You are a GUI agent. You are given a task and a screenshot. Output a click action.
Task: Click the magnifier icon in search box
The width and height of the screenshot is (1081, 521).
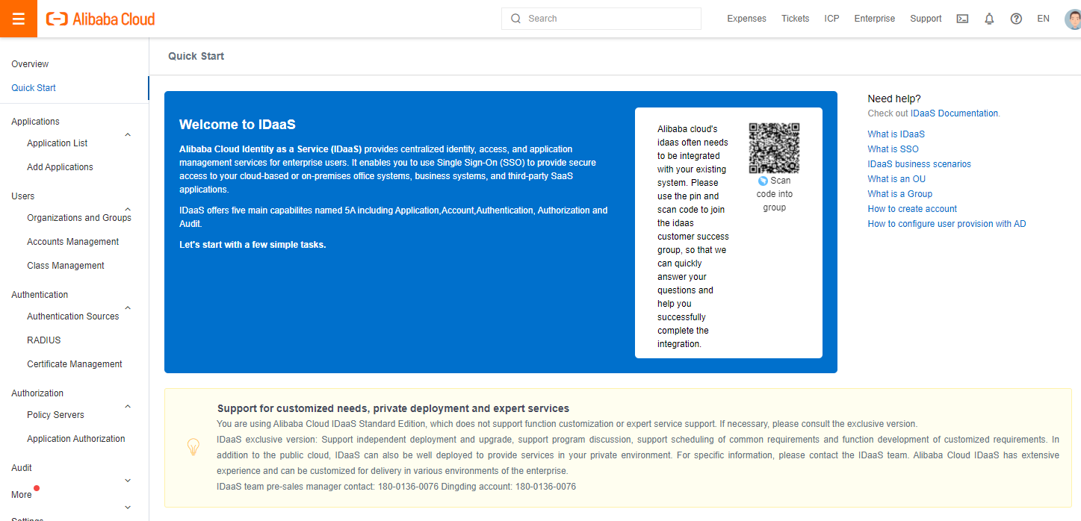pyautogui.click(x=515, y=19)
